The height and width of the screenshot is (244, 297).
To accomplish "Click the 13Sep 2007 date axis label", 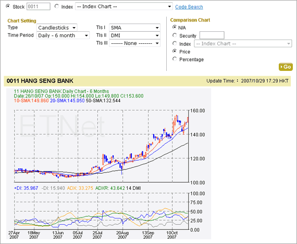I will pyautogui.click(x=148, y=235).
